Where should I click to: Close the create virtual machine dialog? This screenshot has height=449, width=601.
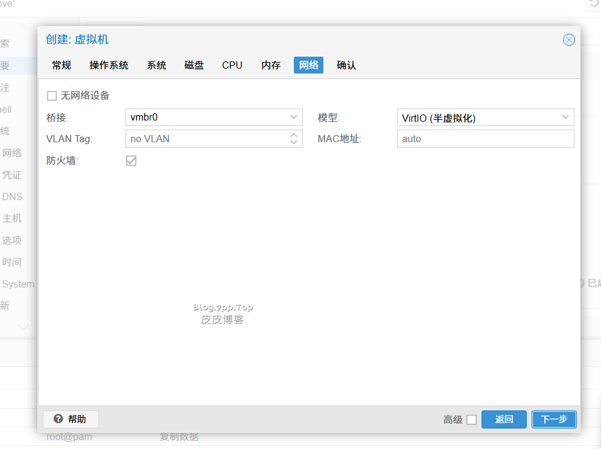(568, 40)
